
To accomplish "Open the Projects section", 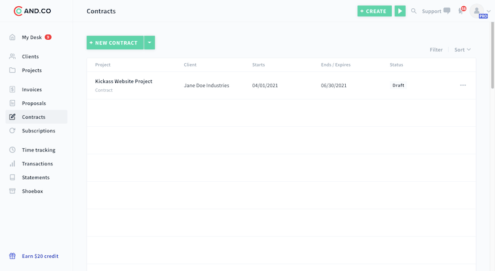I will pyautogui.click(x=32, y=70).
